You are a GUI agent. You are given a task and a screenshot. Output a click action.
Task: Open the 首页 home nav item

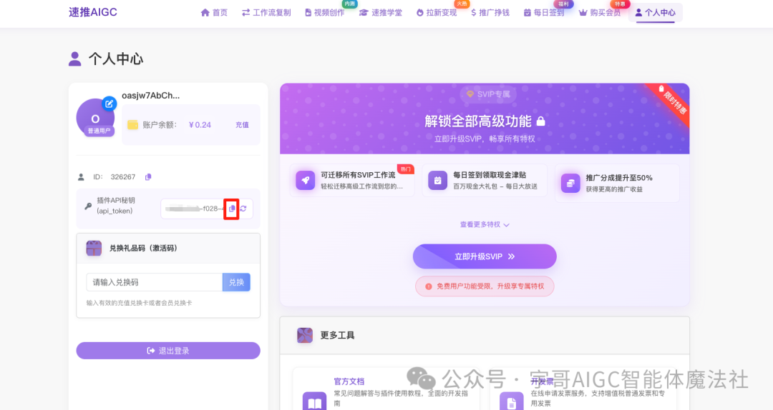point(214,13)
